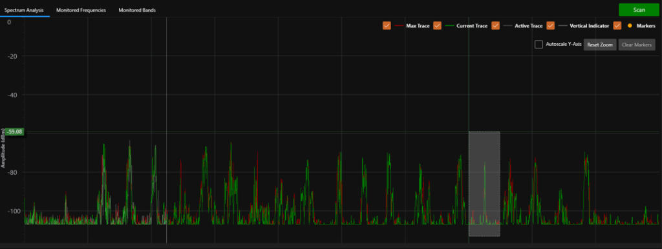Click the Reset Zoom button

click(x=600, y=45)
